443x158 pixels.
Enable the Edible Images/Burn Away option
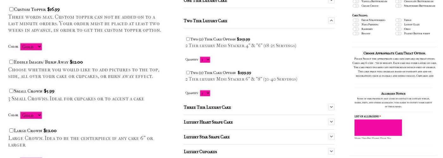(x=11, y=62)
